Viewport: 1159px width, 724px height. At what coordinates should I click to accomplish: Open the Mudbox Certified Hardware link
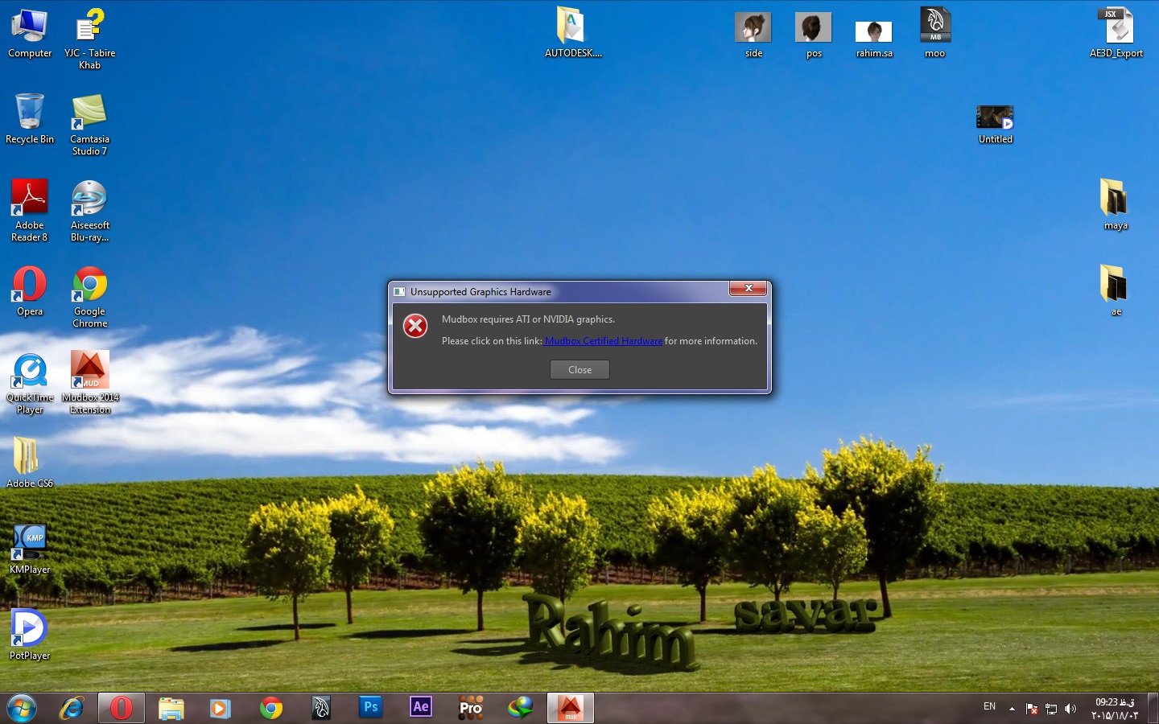pos(604,341)
